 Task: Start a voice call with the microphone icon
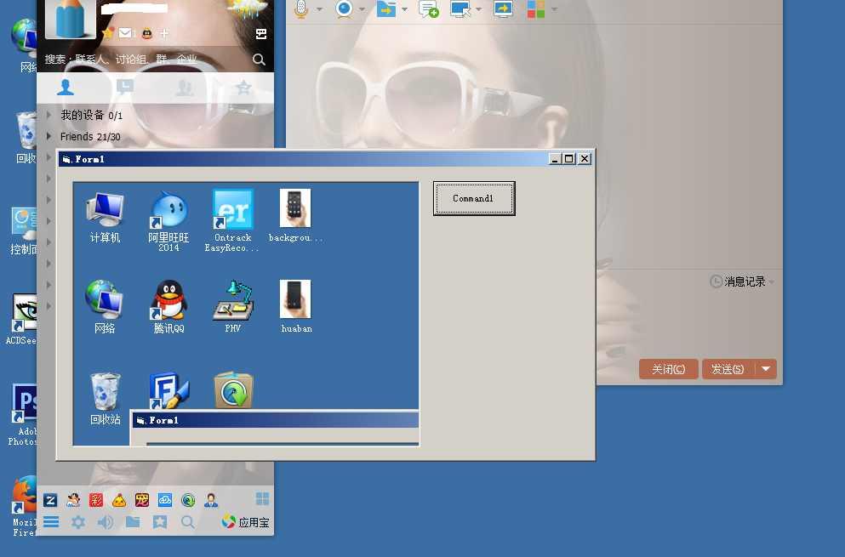[300, 9]
